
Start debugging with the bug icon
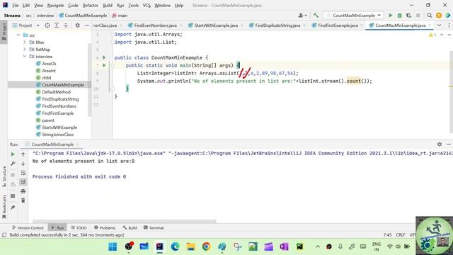tap(399, 16)
